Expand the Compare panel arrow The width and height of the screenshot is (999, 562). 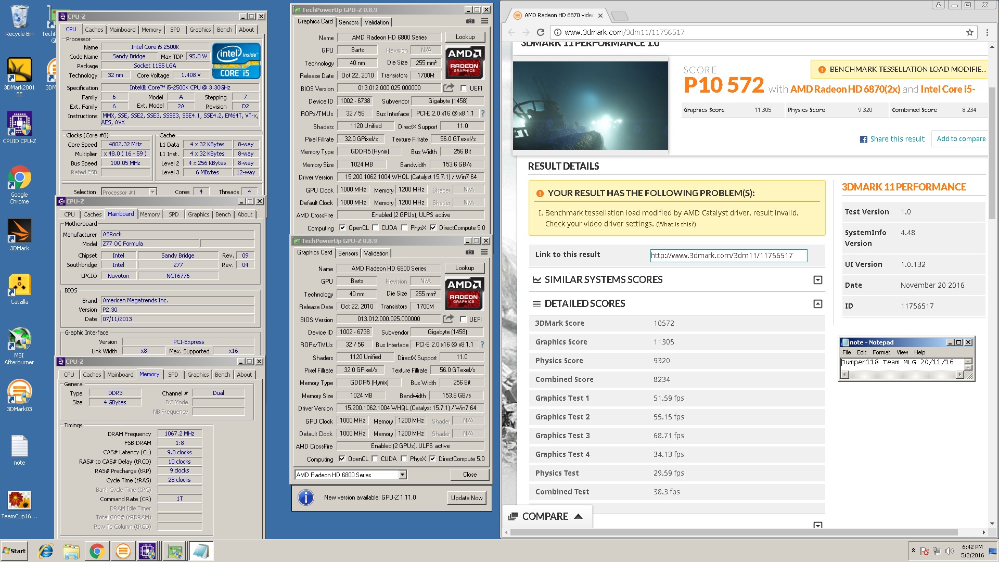click(578, 516)
